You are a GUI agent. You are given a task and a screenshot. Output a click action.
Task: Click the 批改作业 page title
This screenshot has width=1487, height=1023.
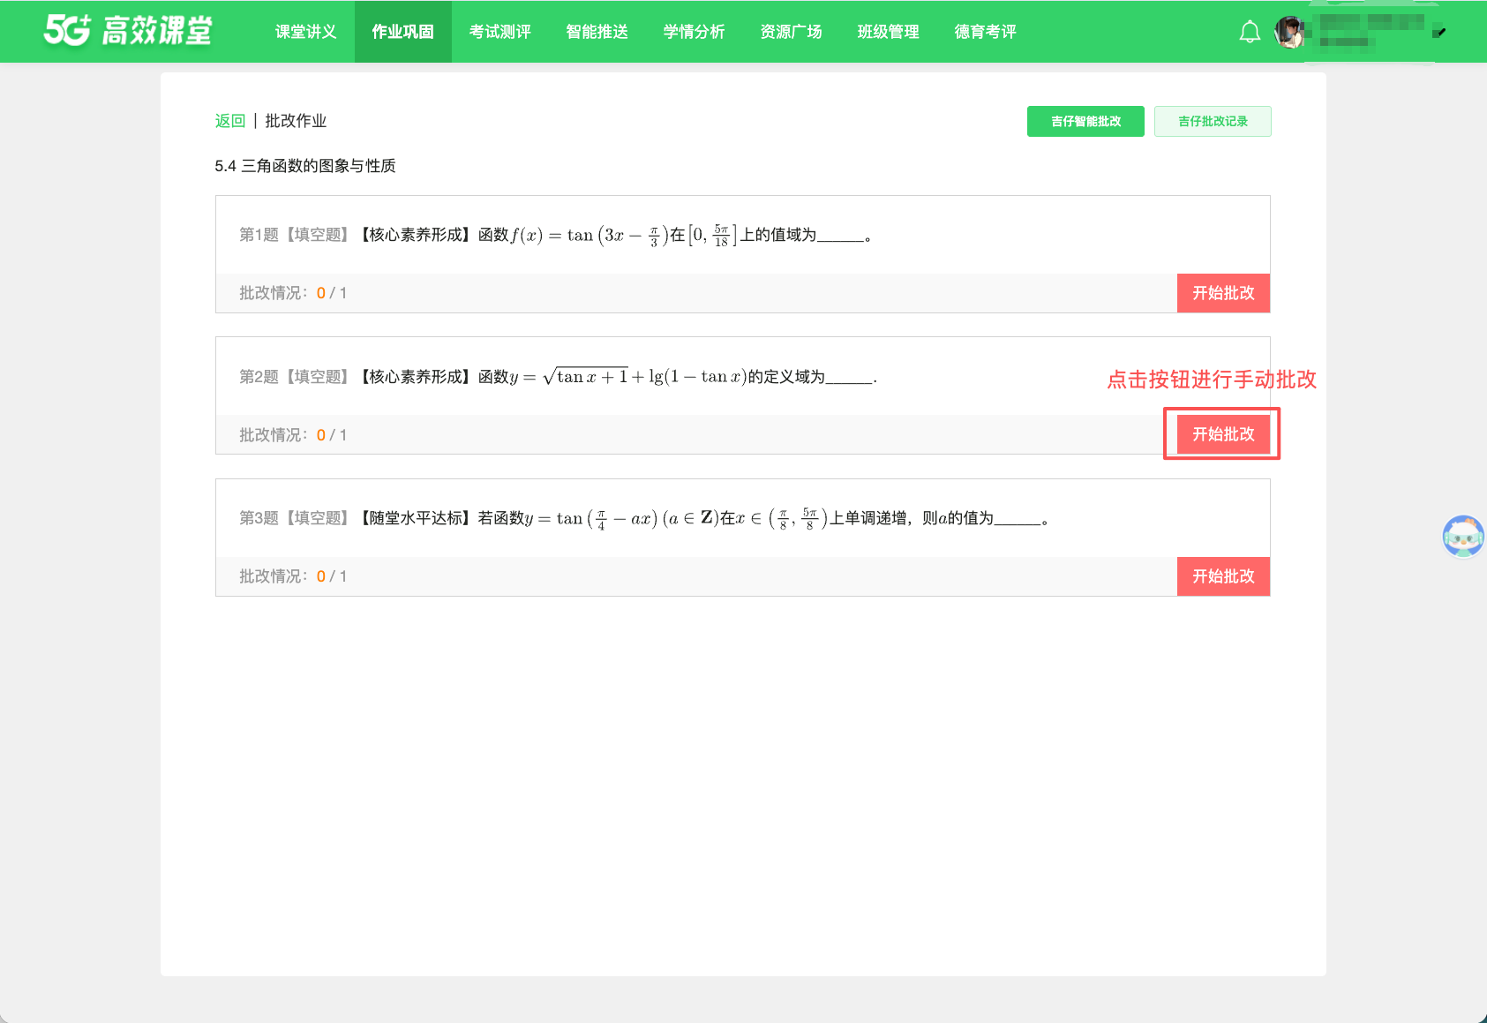coord(296,121)
